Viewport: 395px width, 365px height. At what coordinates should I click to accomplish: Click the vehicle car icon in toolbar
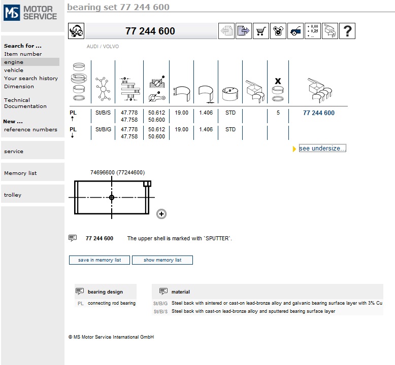pos(295,31)
